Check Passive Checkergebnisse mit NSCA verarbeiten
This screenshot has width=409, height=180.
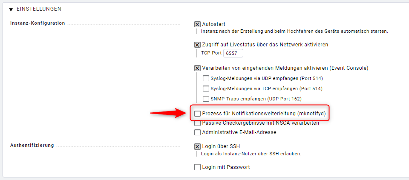(197, 123)
